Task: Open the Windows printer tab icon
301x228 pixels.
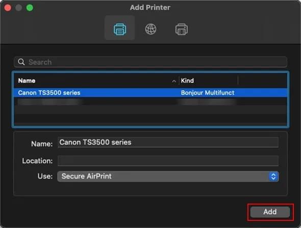Action: point(182,29)
